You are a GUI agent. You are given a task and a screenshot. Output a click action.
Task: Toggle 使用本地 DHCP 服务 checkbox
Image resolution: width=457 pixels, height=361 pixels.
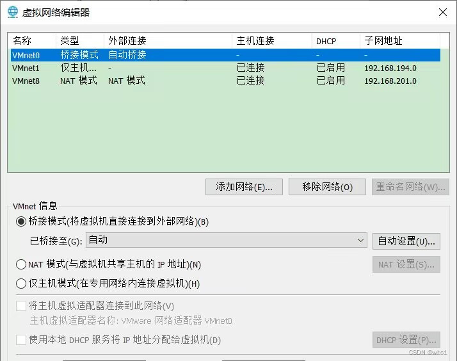(21, 340)
